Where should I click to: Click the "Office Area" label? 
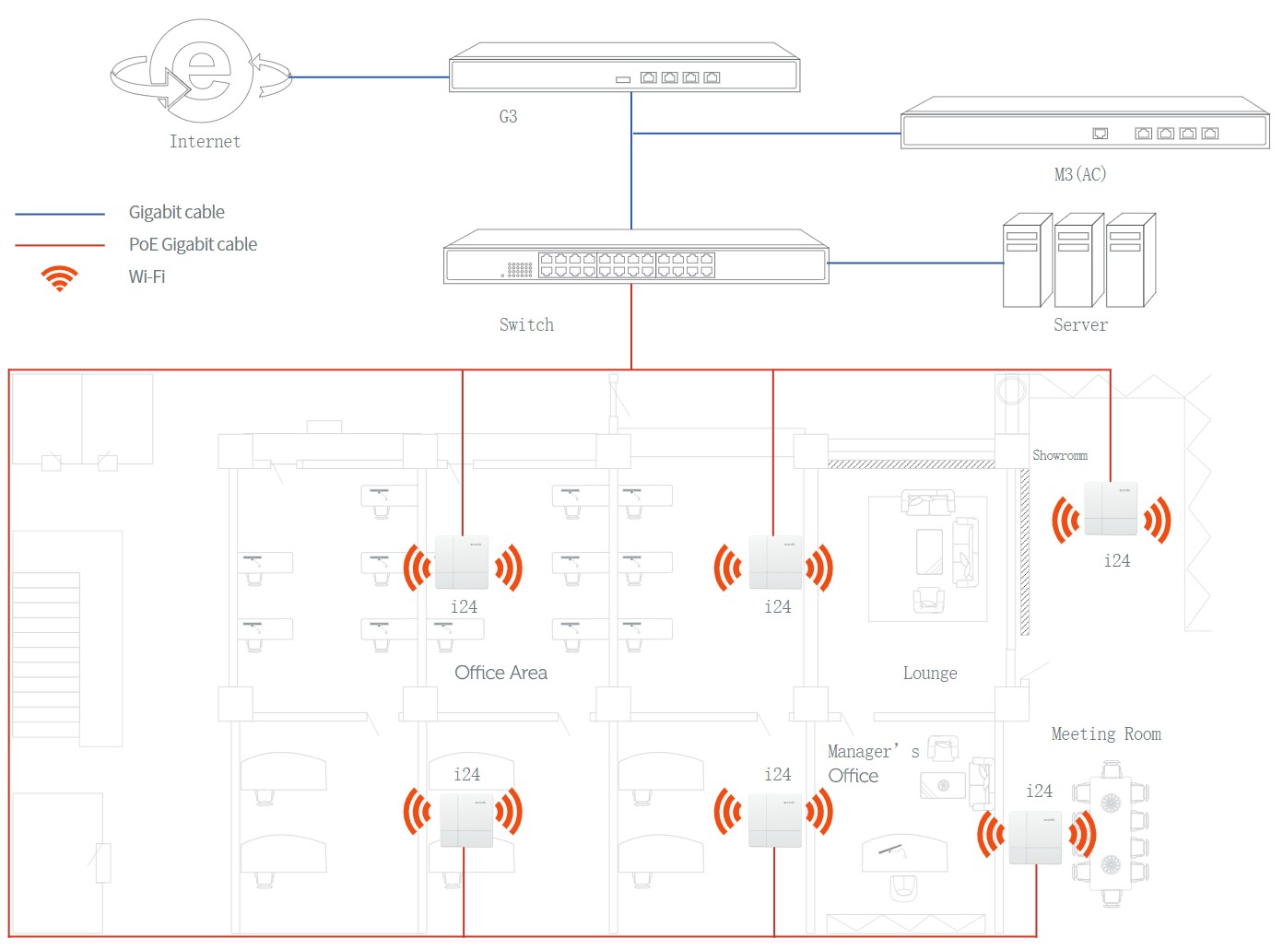pos(500,674)
